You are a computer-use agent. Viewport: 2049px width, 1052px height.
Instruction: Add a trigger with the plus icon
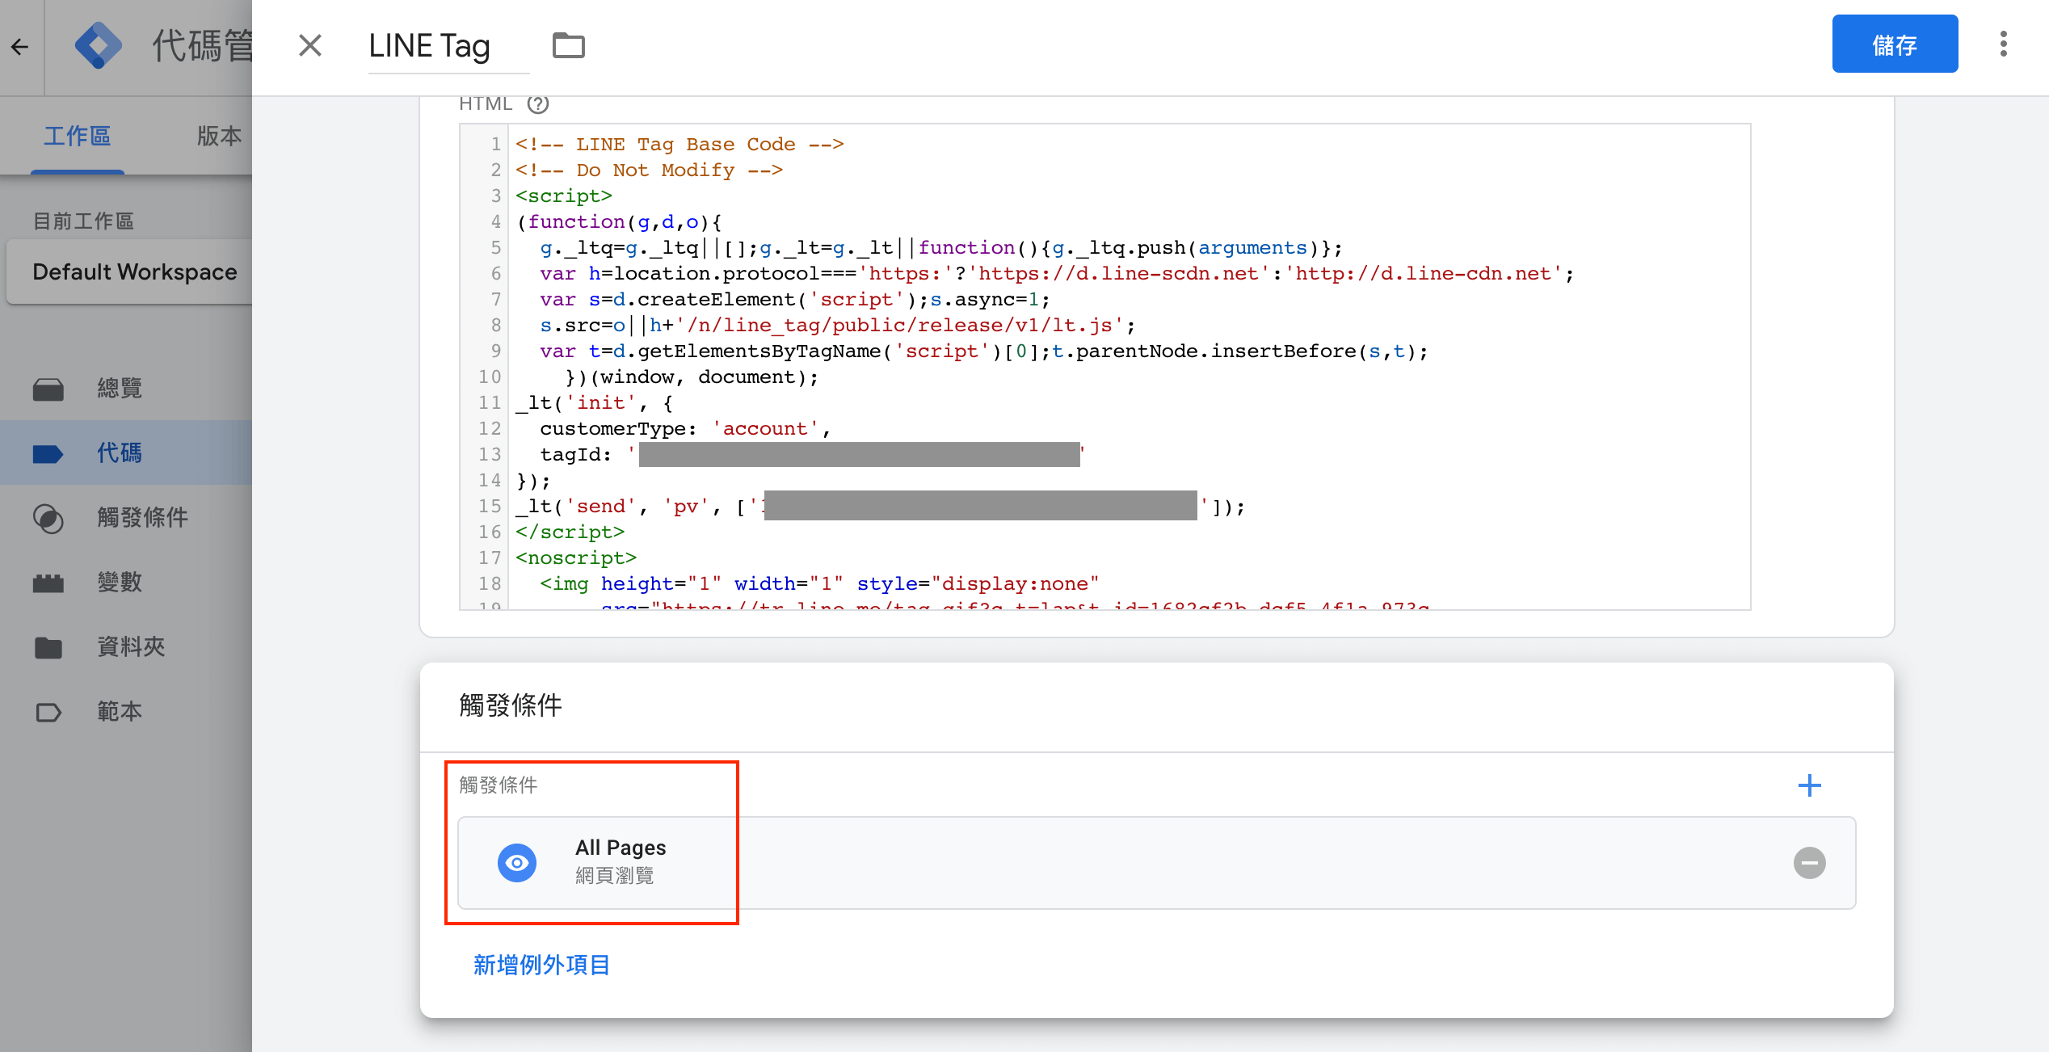[1809, 785]
